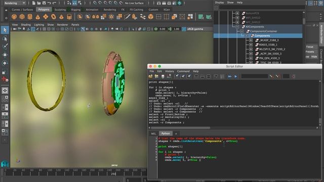Viewport: 324px width, 182px height.
Task: Collapse the ComponentsContainer node
Action: point(241,31)
